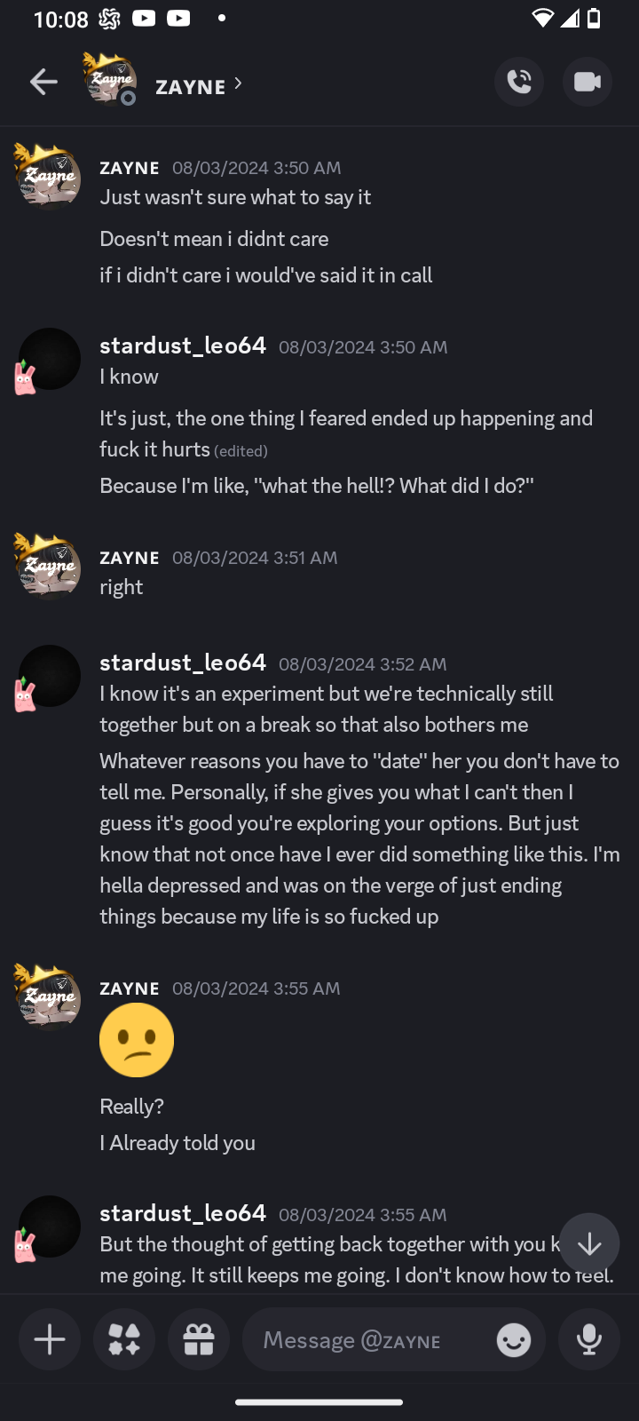
Task: Tap stardust_leo64's avatar at 3:52 AM
Action: click(x=48, y=677)
